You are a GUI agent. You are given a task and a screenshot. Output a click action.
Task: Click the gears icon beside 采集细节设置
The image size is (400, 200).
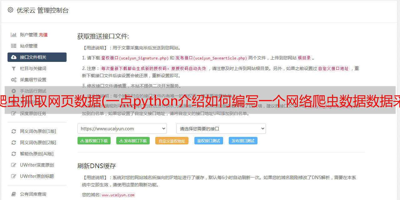14,80
